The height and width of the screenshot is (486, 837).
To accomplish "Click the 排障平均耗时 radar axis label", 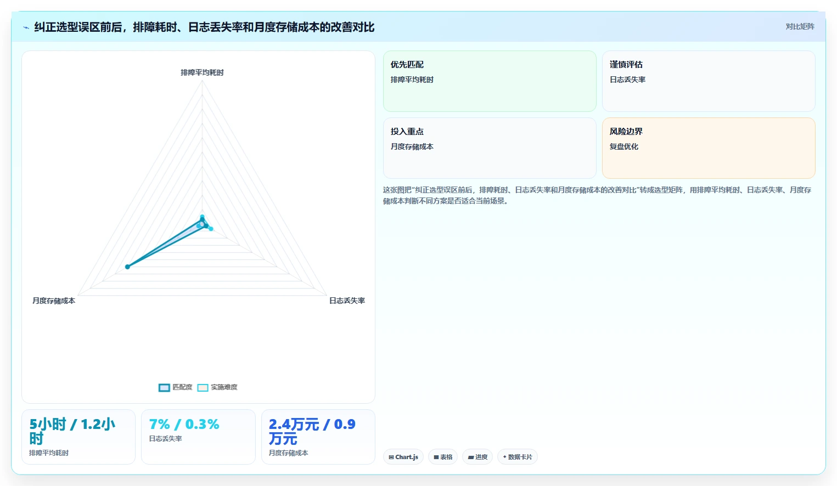I will point(202,72).
